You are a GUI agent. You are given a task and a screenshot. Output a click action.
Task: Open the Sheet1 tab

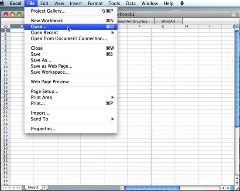point(33,188)
